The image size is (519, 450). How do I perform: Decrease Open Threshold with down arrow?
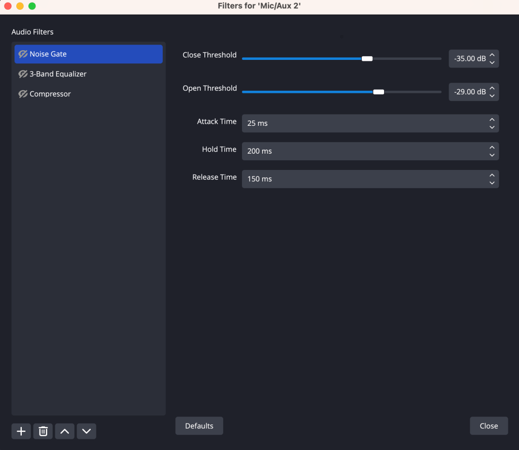(492, 95)
